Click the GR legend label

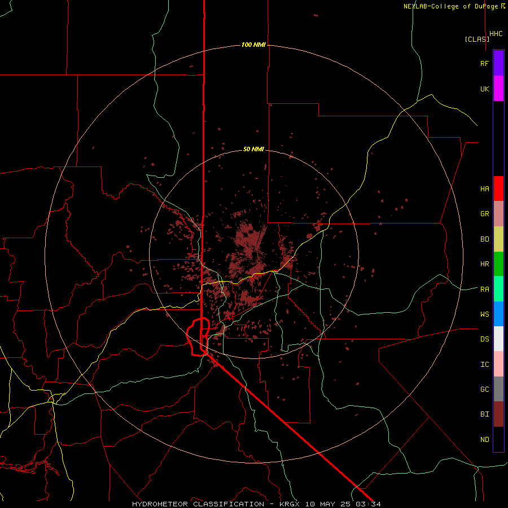pos(484,214)
